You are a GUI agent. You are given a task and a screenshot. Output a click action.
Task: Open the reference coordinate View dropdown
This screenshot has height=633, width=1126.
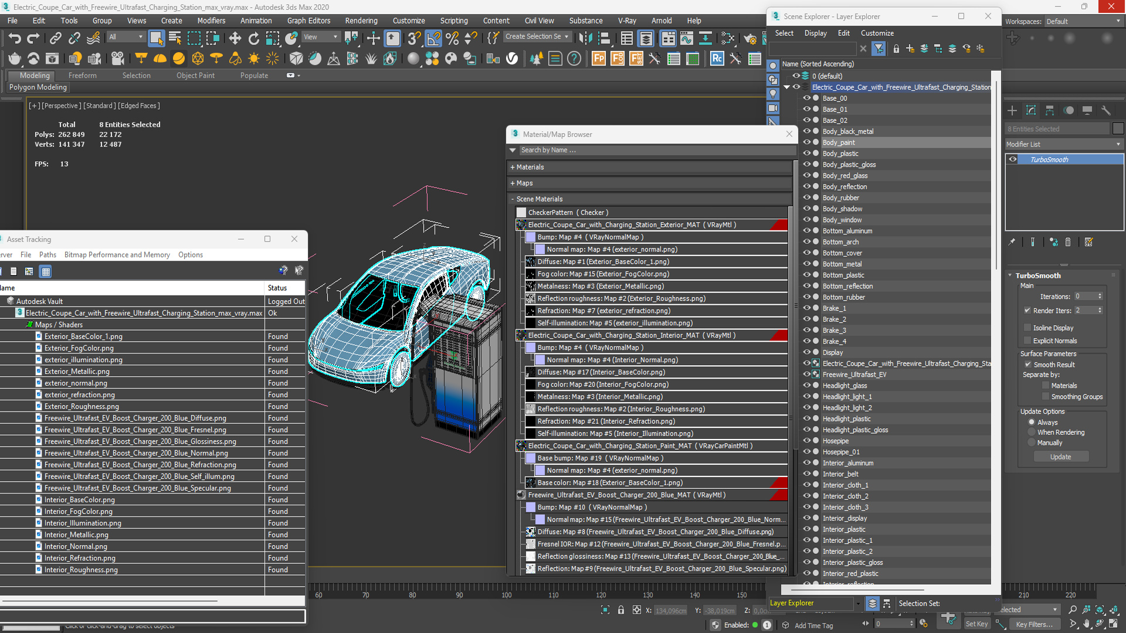[320, 37]
